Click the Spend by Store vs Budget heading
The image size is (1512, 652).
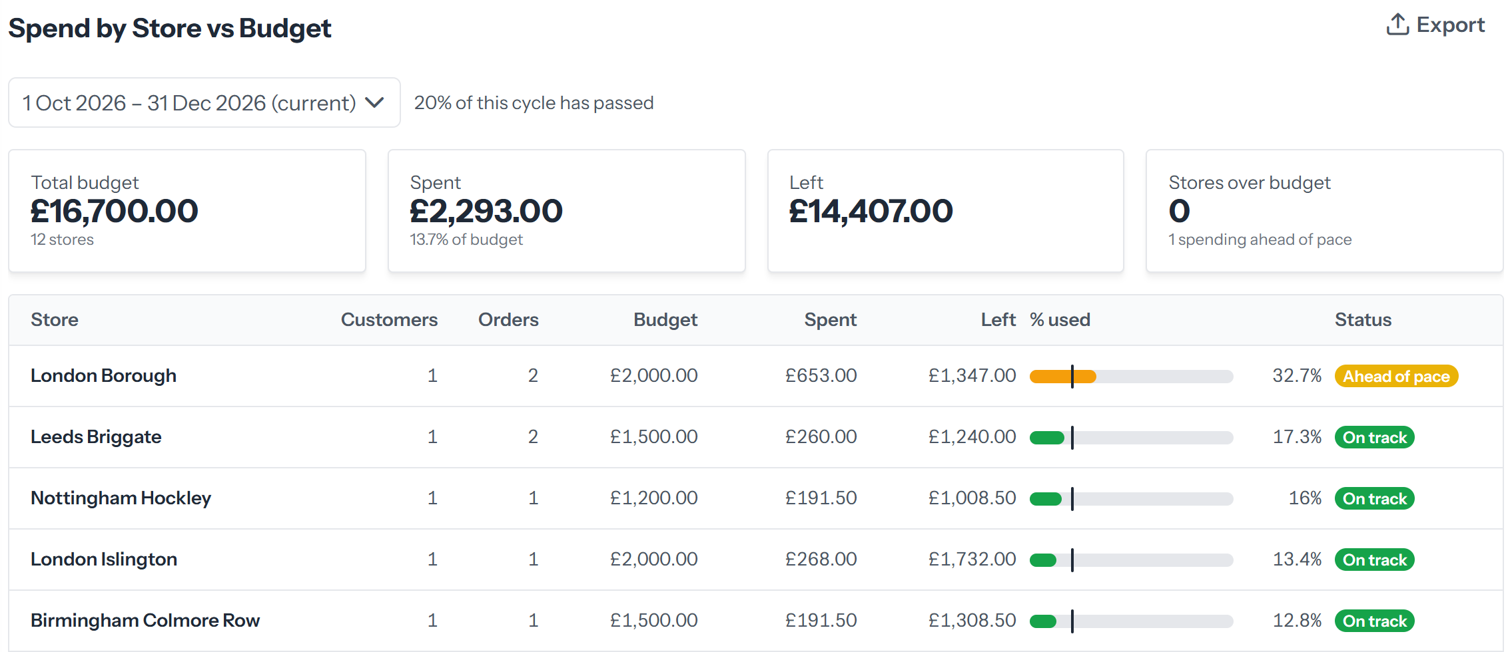pyautogui.click(x=170, y=29)
